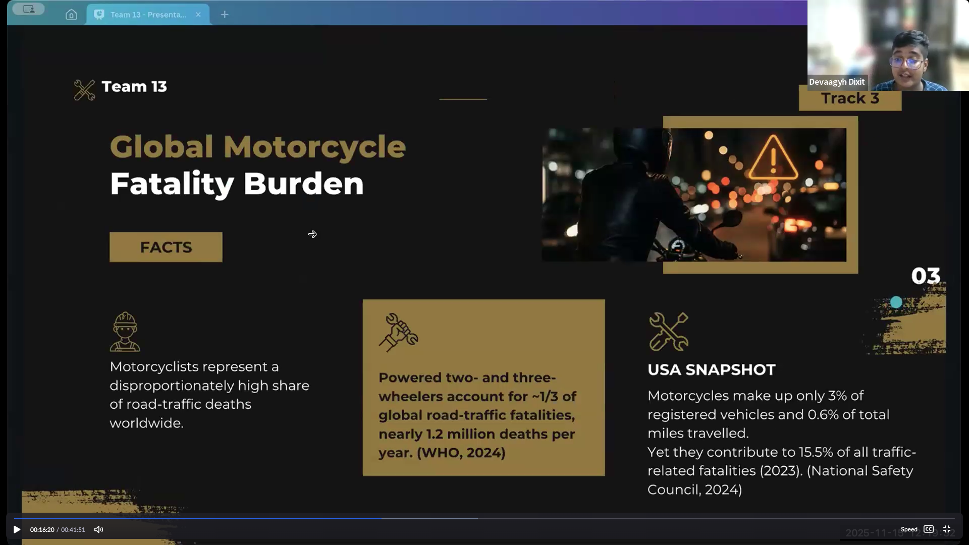Select the Team 13 Presentation tab
The width and height of the screenshot is (969, 545).
pyautogui.click(x=144, y=15)
